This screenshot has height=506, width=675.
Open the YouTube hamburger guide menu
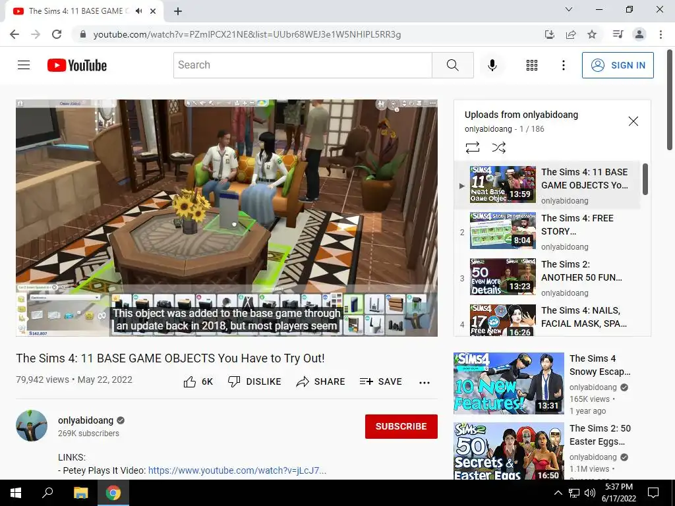(x=24, y=65)
